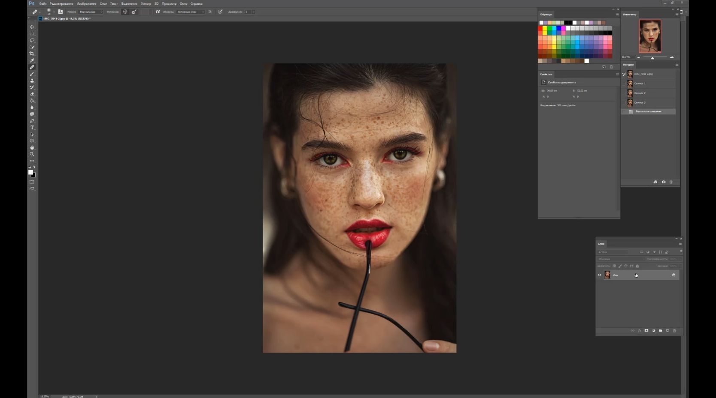Open the Просмотр menu
The height and width of the screenshot is (398, 716).
coord(169,3)
